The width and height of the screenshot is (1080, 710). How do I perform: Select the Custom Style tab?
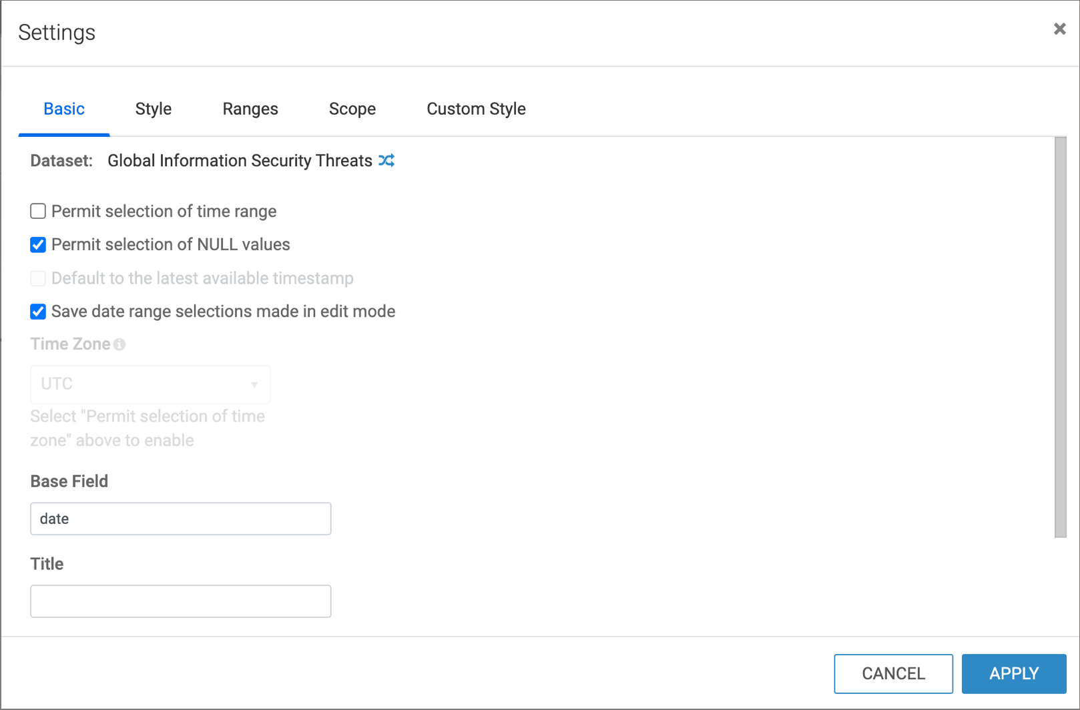(476, 109)
